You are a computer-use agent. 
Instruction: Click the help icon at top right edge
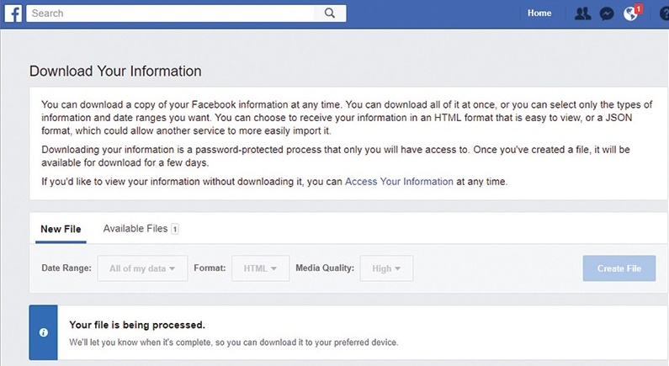665,13
